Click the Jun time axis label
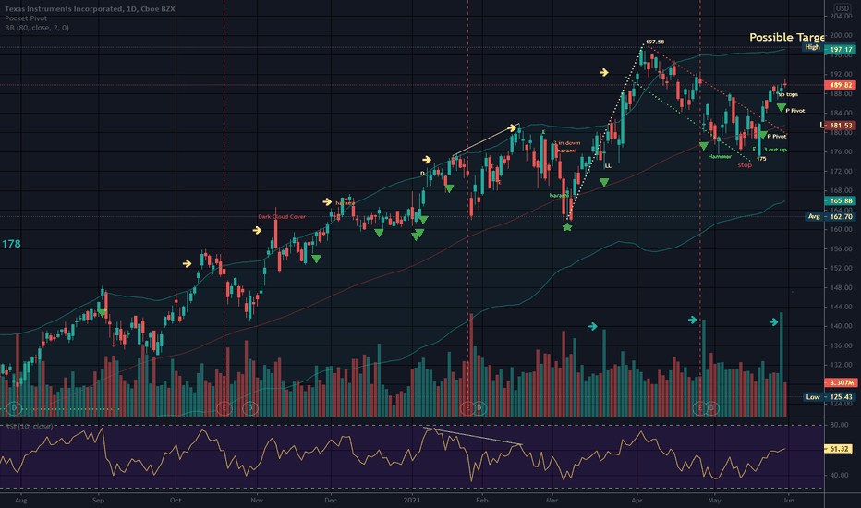Image resolution: width=861 pixels, height=508 pixels. pos(788,500)
